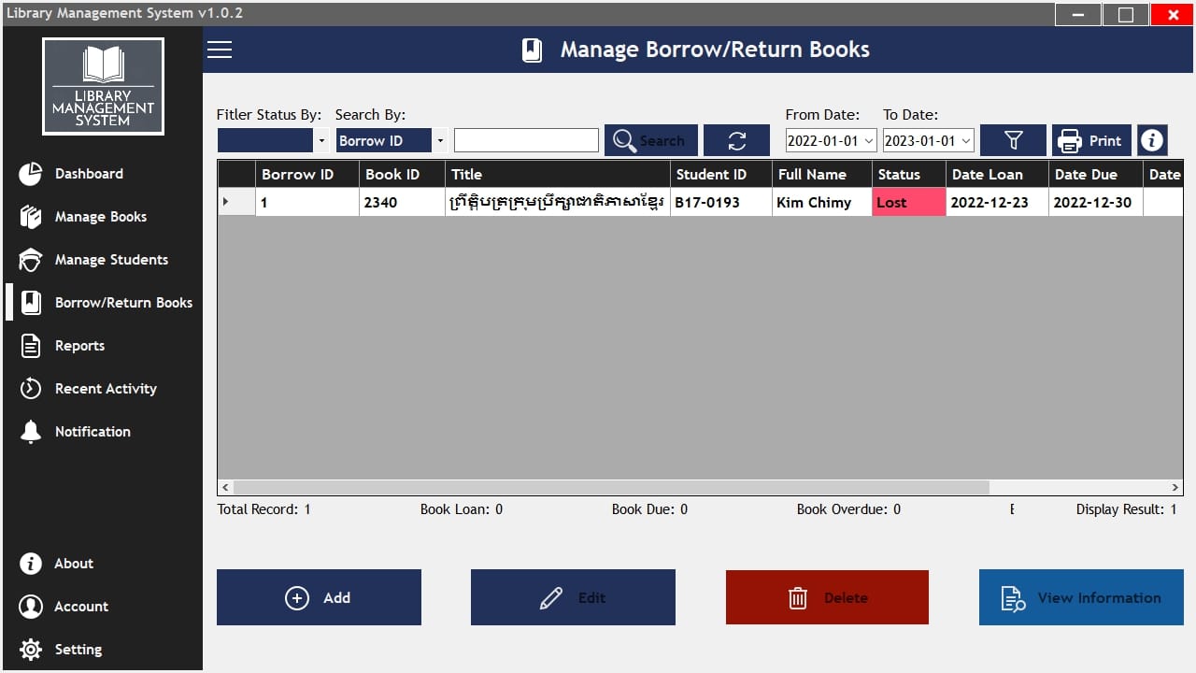Image resolution: width=1196 pixels, height=673 pixels.
Task: Click the Search button
Action: [650, 140]
